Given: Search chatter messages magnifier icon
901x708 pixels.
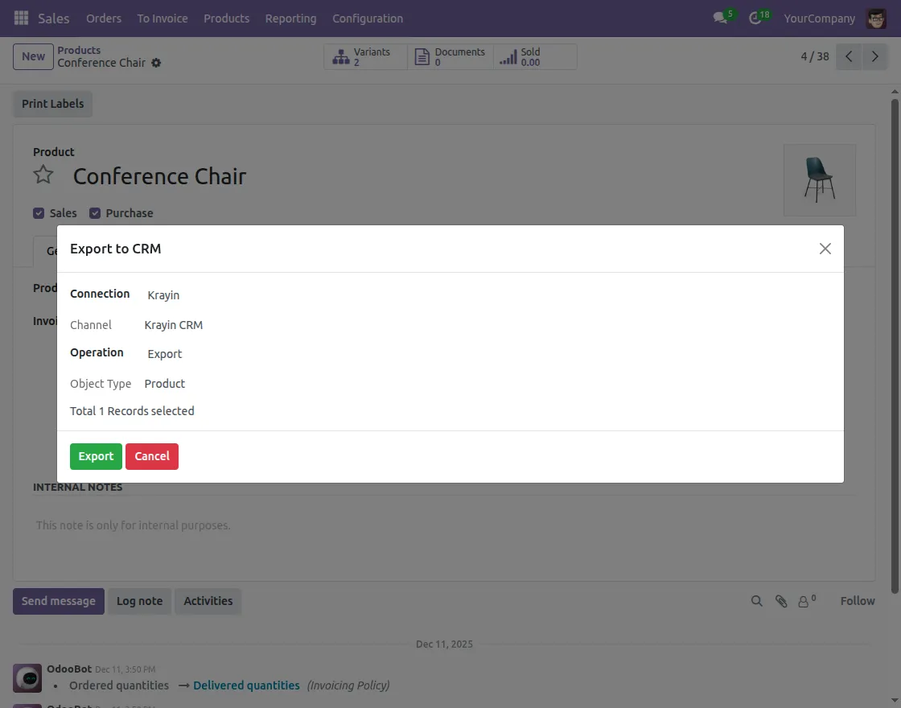Looking at the screenshot, I should [x=757, y=601].
